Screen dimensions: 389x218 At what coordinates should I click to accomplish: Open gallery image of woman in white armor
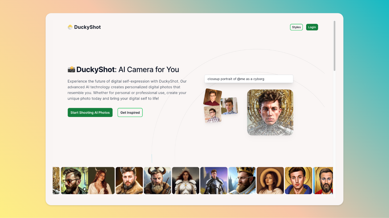[186, 181]
